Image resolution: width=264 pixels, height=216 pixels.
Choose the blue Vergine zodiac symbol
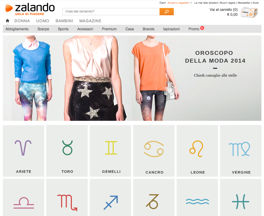click(239, 149)
